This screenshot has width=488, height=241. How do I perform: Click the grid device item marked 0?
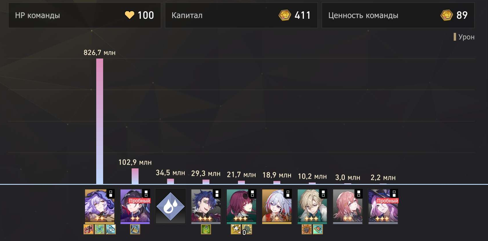(247, 229)
